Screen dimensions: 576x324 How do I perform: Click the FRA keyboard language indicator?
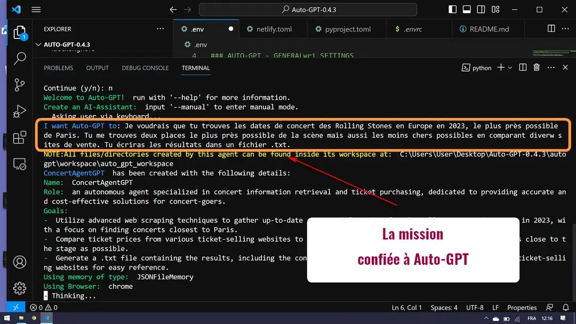tap(532, 319)
